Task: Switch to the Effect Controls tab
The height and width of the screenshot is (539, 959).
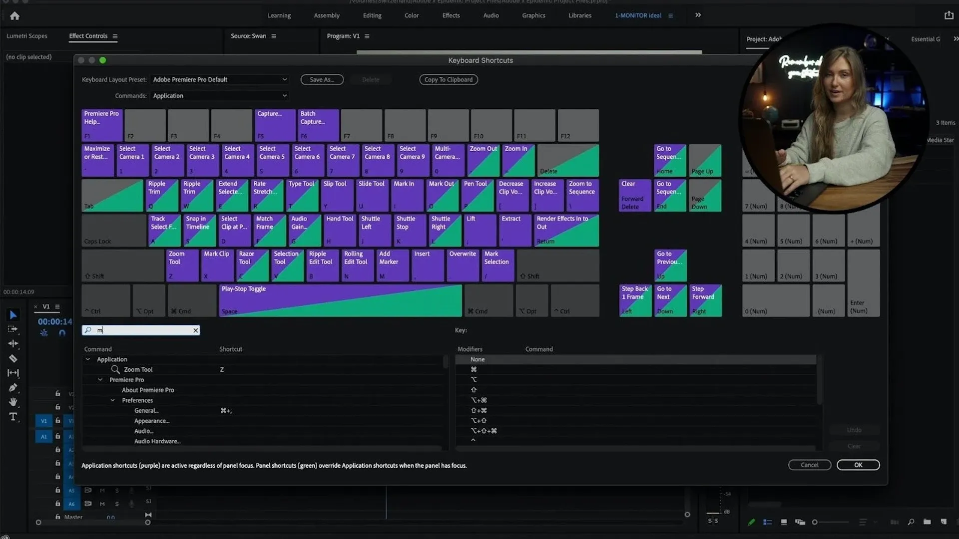Action: coord(88,36)
